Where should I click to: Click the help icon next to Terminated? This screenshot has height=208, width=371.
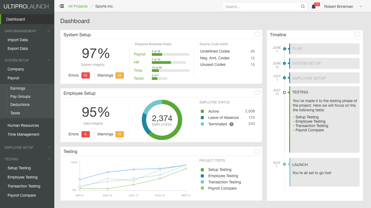(231, 124)
